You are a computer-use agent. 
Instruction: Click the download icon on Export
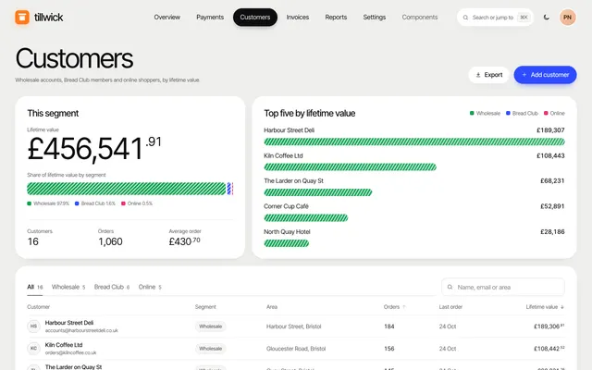pos(478,75)
